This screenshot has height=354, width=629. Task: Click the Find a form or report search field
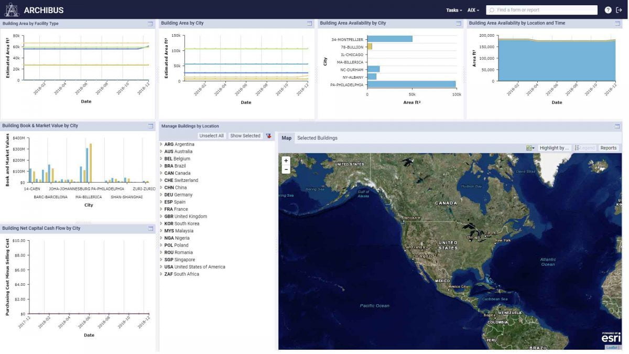tap(543, 9)
